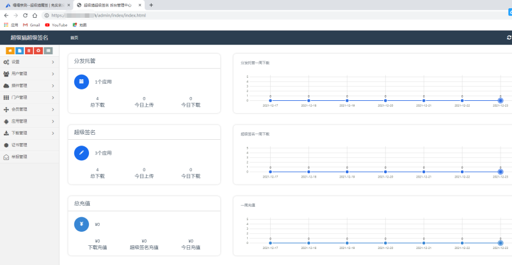This screenshot has height=265, width=512.
Task: Open the 地图 maps bookmark
Action: click(79, 25)
